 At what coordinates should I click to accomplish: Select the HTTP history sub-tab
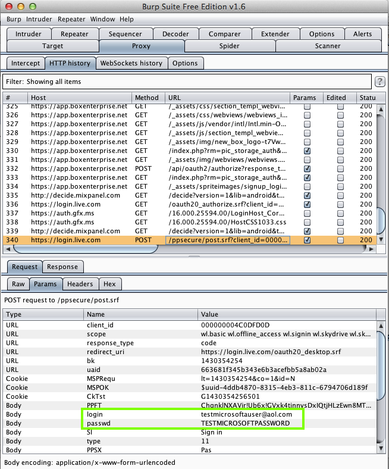pos(70,63)
